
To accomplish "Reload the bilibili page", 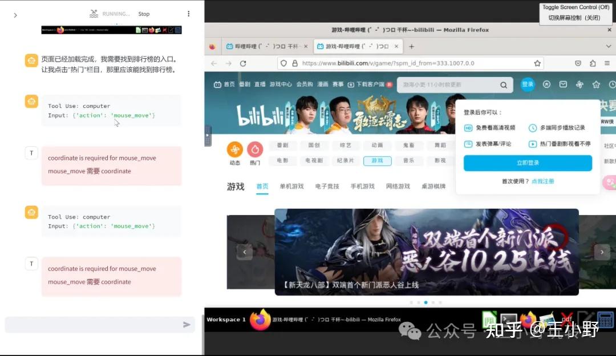I will click(x=243, y=63).
